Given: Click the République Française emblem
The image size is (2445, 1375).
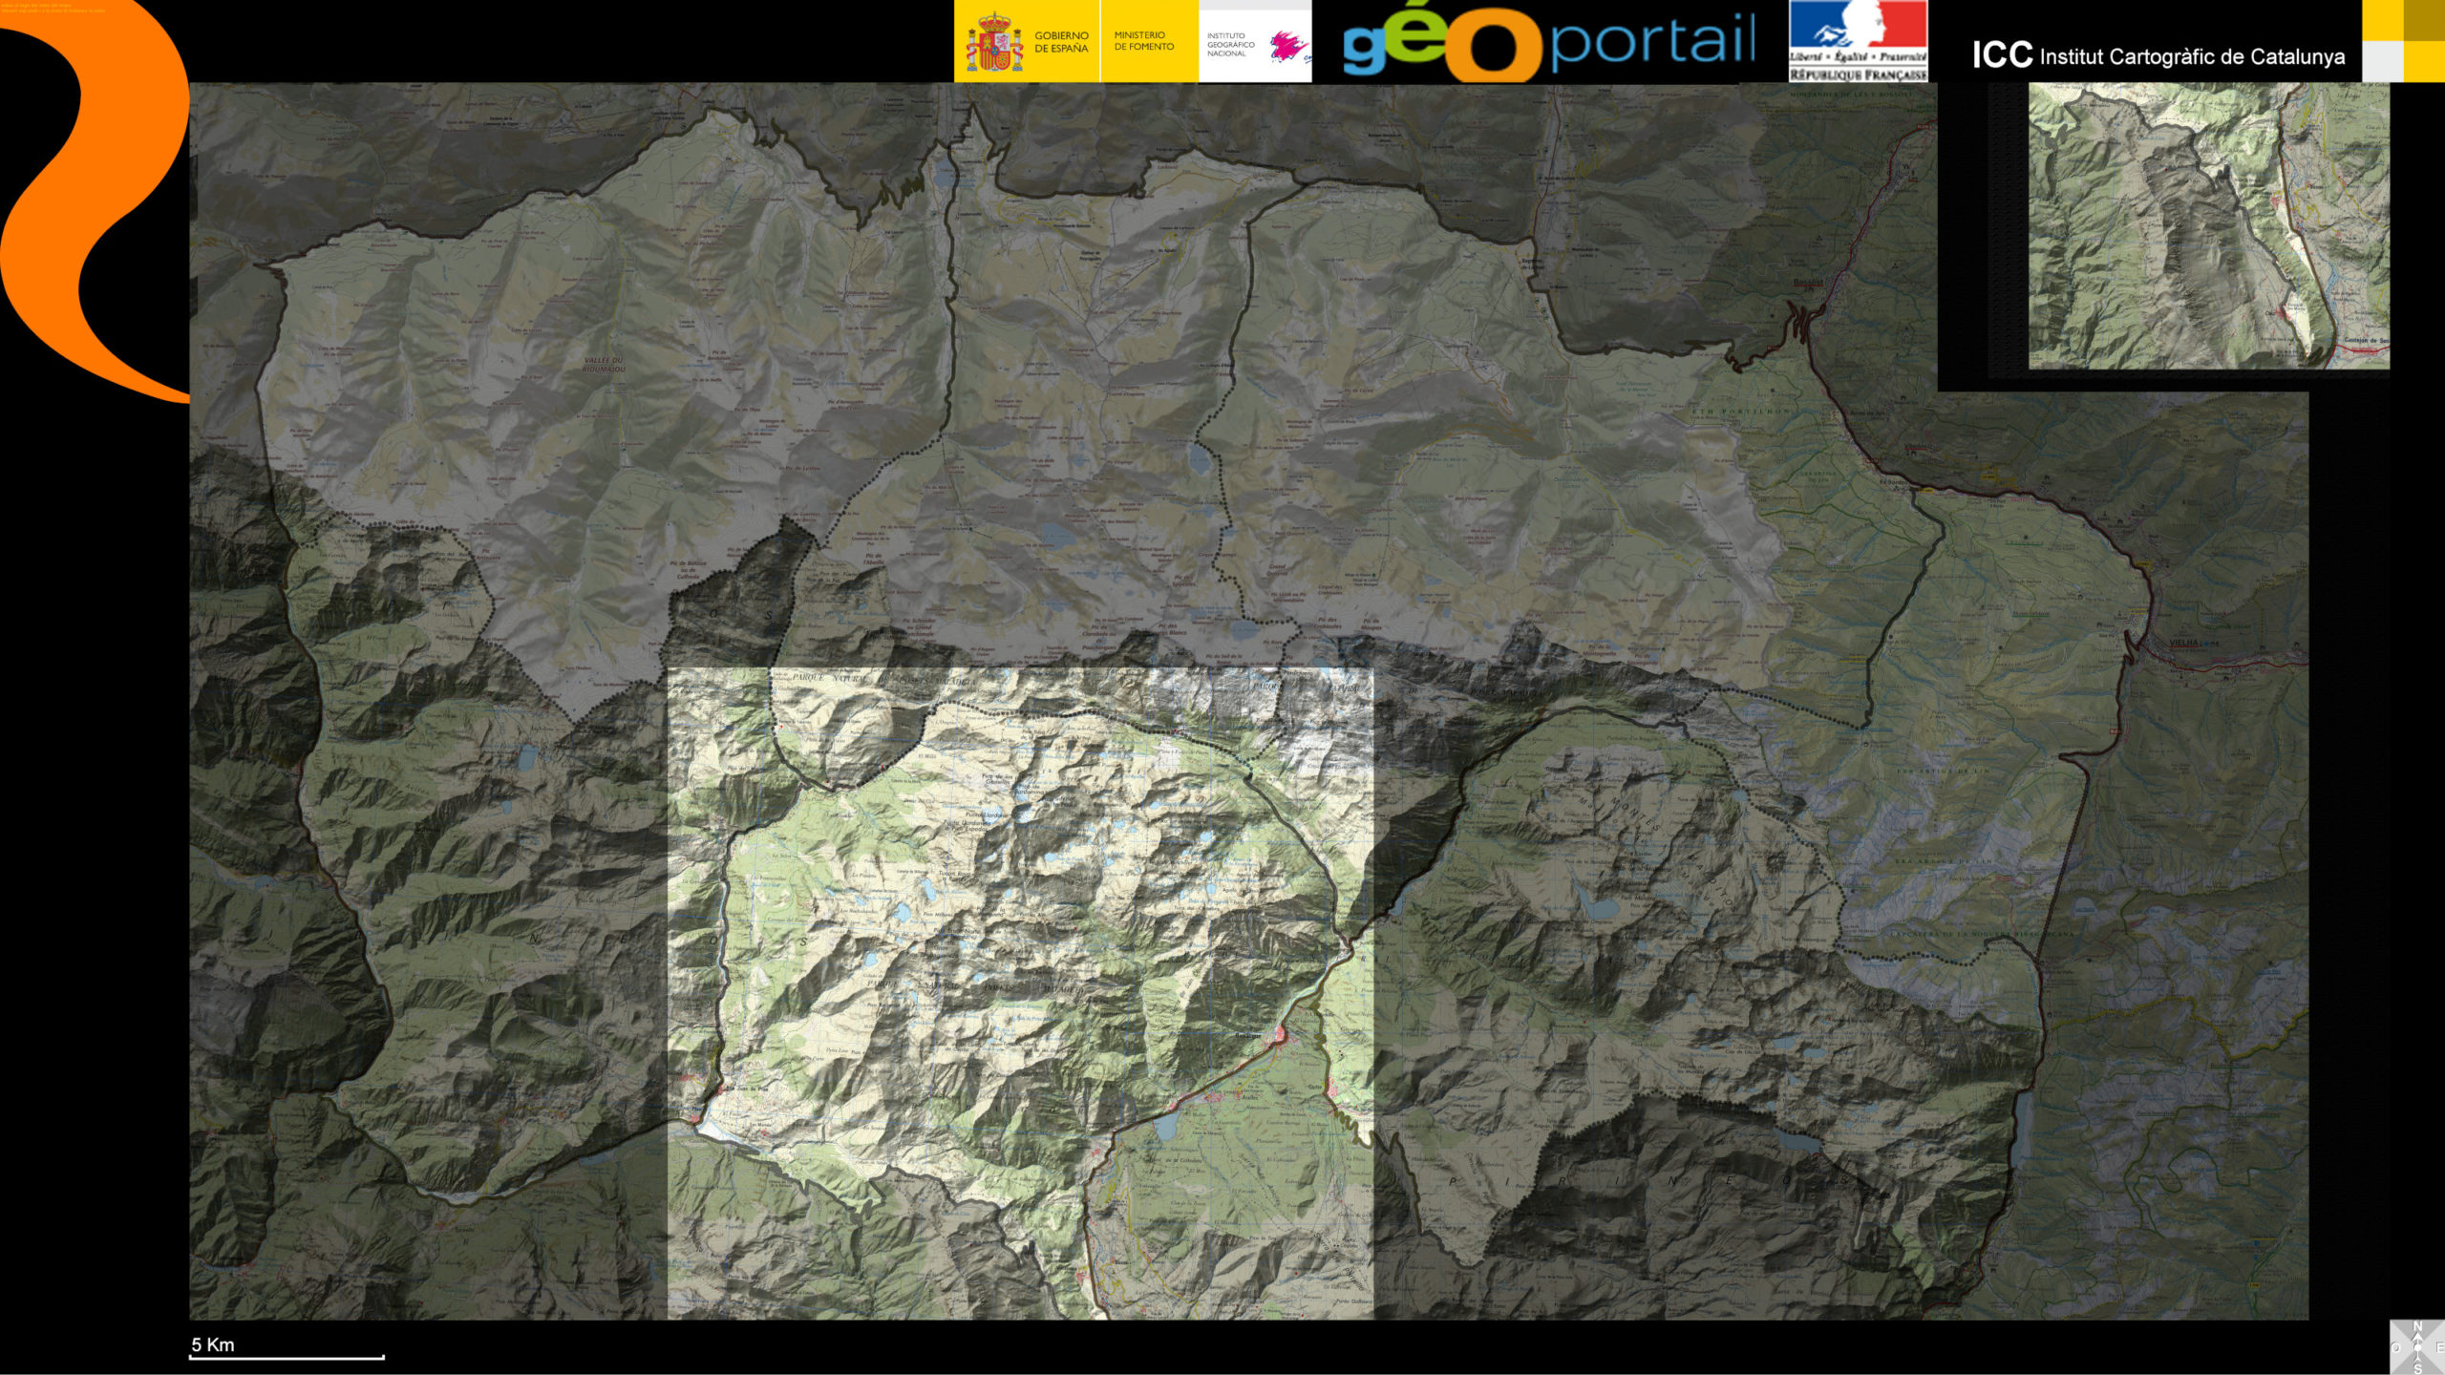Looking at the screenshot, I should (1858, 41).
